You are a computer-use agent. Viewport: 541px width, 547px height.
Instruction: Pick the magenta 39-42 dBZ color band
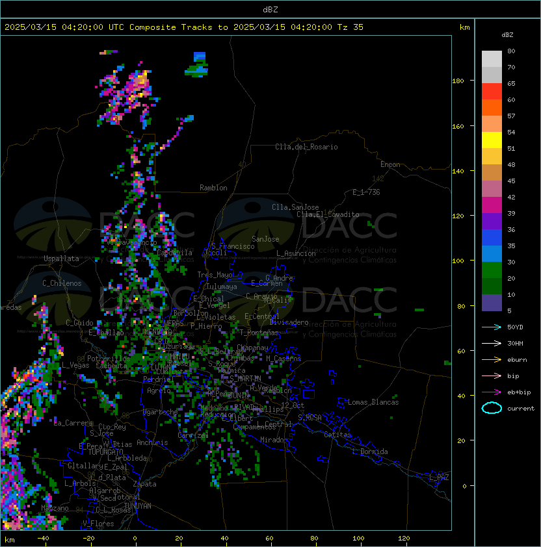(x=492, y=205)
